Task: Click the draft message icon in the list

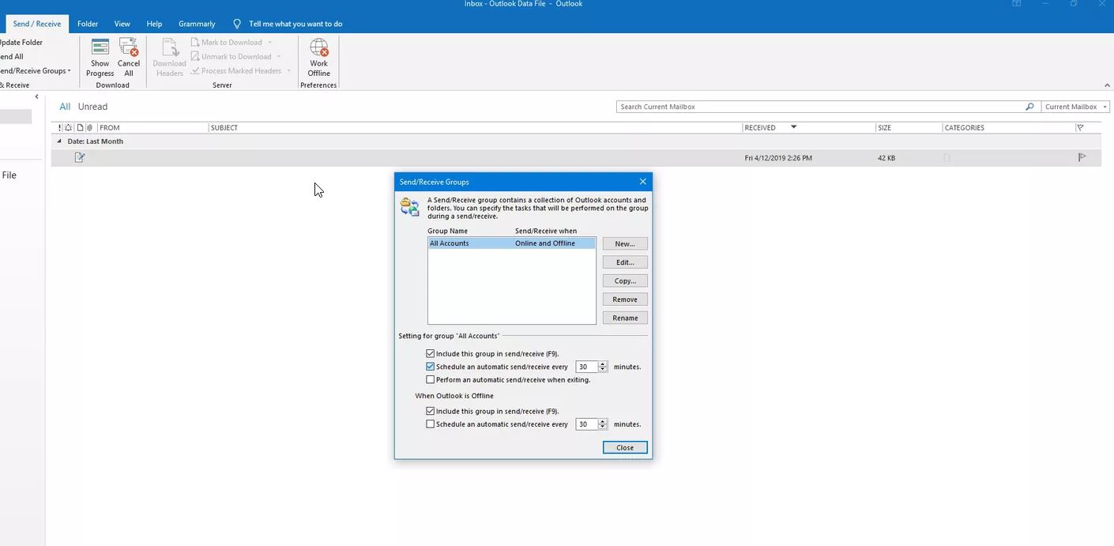Action: 79,157
